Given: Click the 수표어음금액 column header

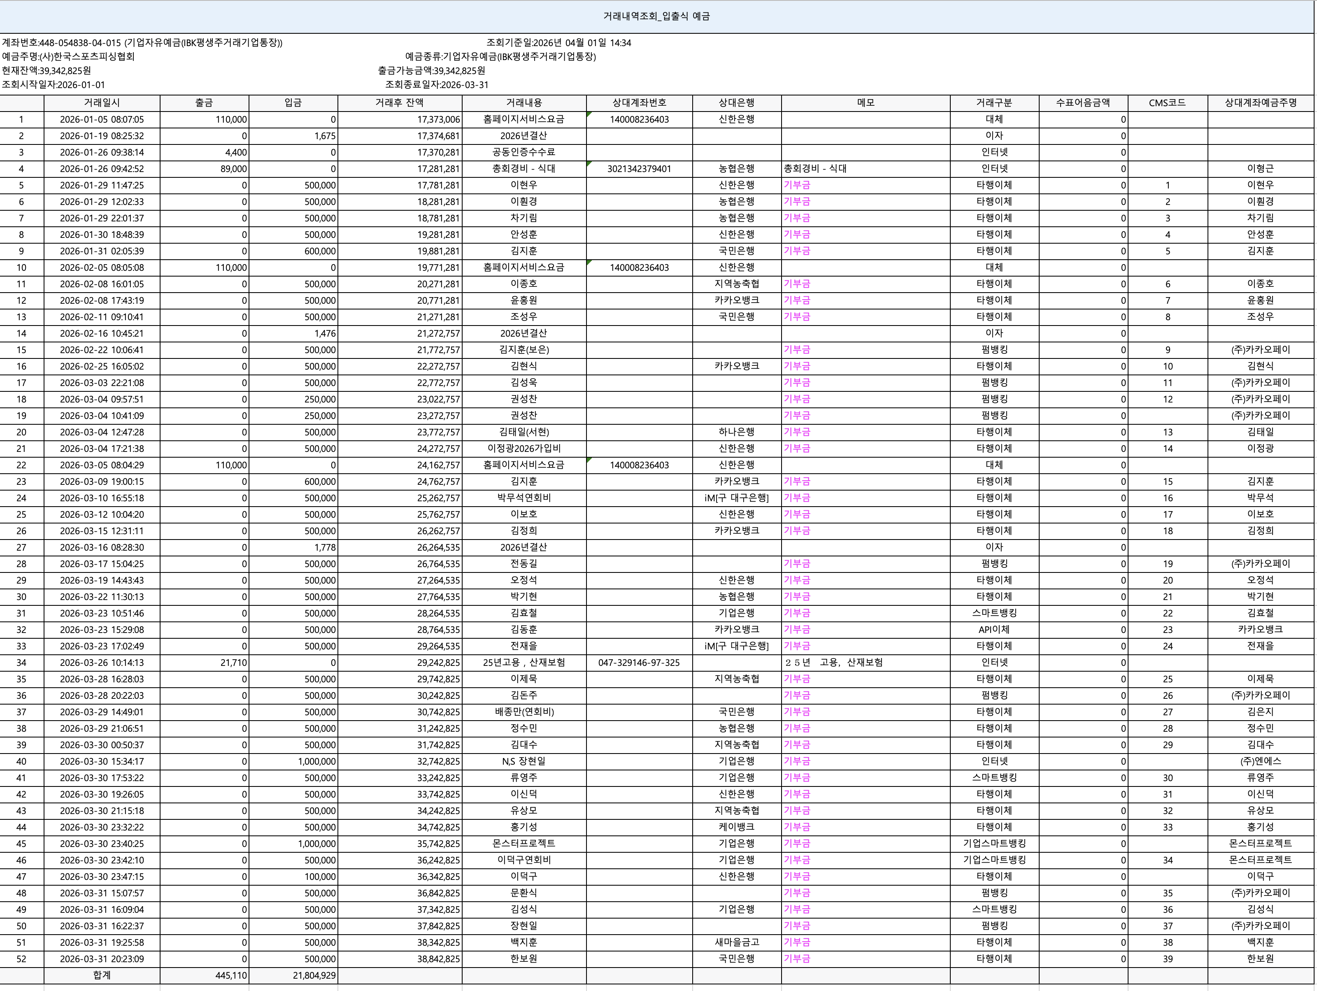Looking at the screenshot, I should pos(1083,102).
